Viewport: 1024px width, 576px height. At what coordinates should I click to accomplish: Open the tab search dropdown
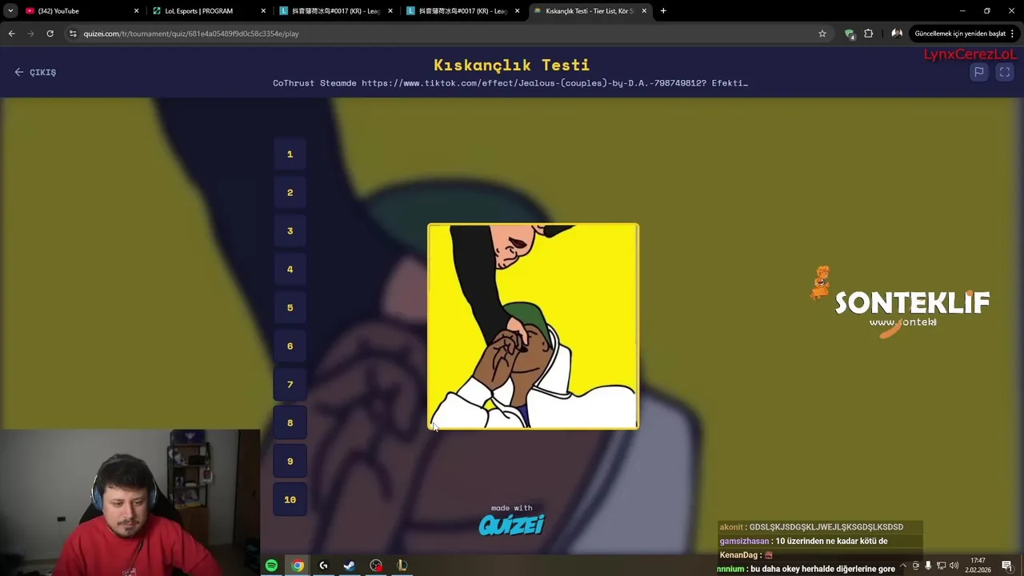[10, 11]
